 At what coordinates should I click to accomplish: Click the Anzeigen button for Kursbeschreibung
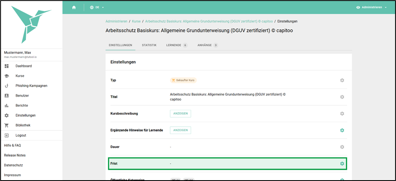180,114
